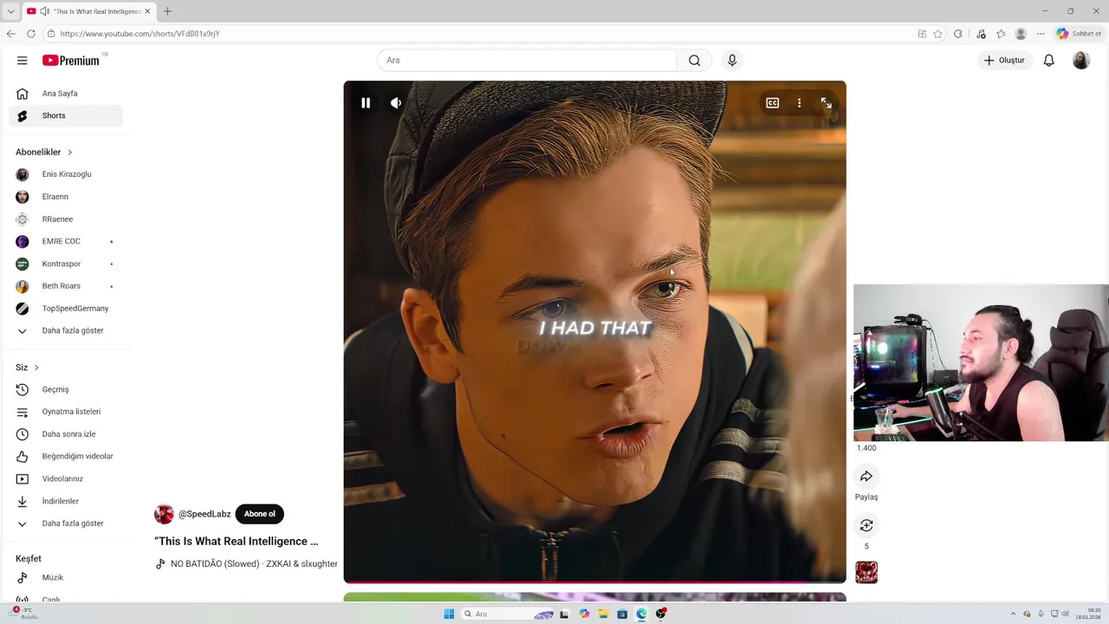Open Microsoft Store from taskbar
Screen dimensions: 1109x624
[x=622, y=614]
